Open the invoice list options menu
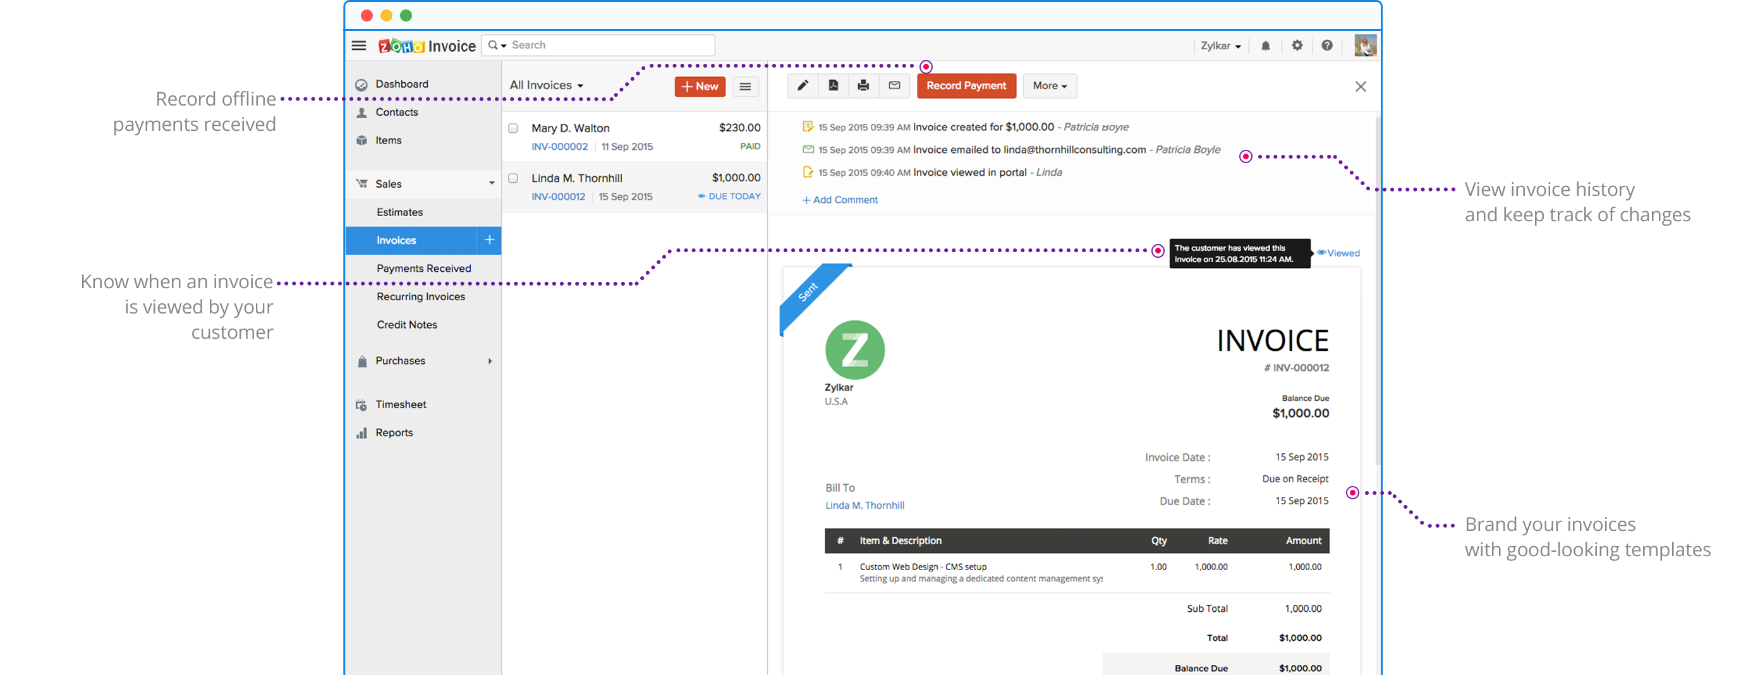Screen dimensions: 1753x675 coord(745,87)
